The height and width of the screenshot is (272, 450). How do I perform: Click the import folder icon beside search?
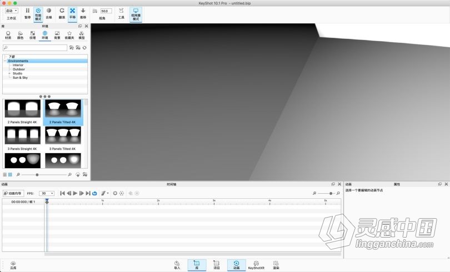click(x=78, y=48)
